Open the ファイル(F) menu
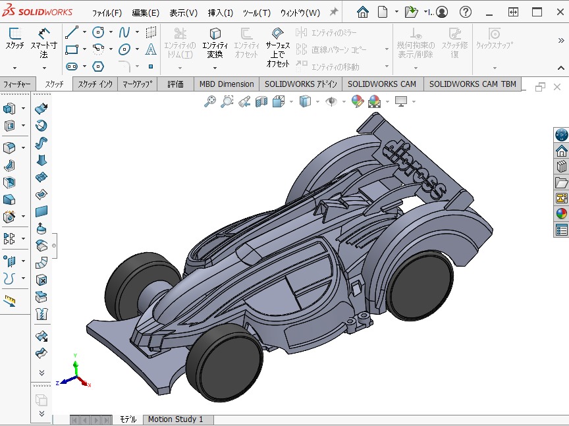 tap(107, 13)
